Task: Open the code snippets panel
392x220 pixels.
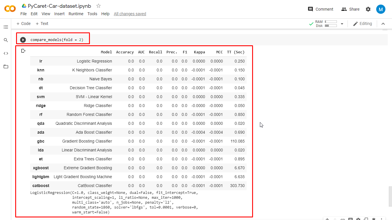Action: [x=6, y=53]
